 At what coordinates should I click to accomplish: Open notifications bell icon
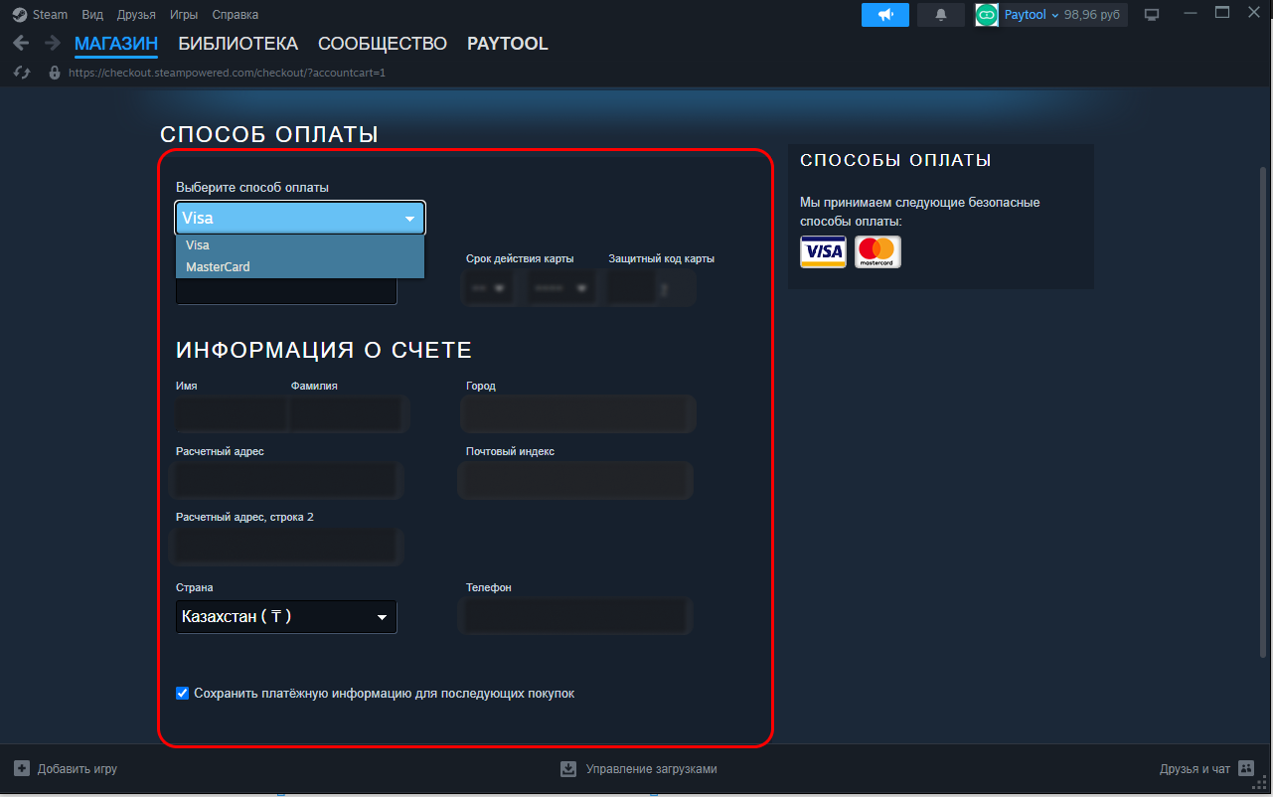click(941, 15)
